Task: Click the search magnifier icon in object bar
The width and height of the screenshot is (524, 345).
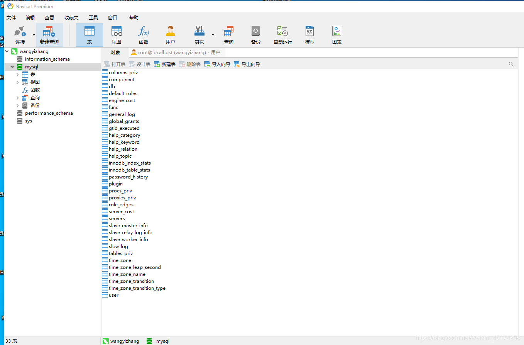Action: point(511,64)
